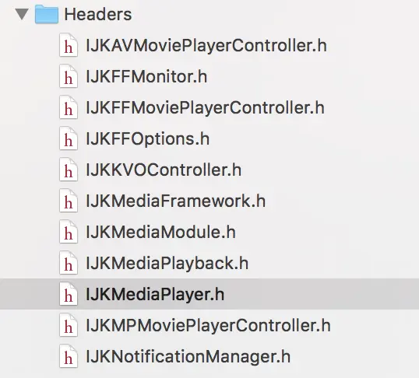Select the Headers folder label
The image size is (419, 378).
(98, 15)
